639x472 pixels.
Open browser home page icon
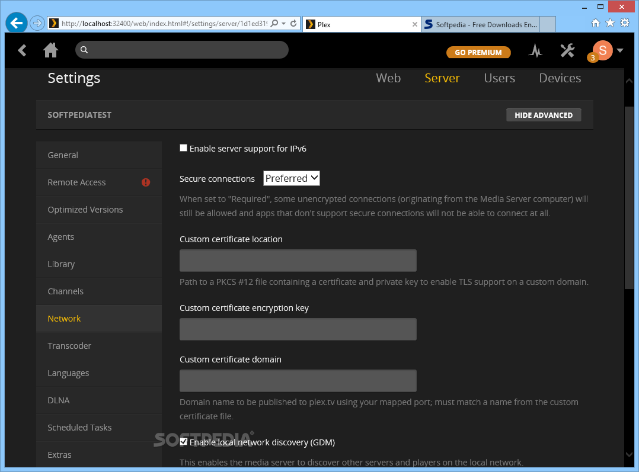click(x=595, y=23)
